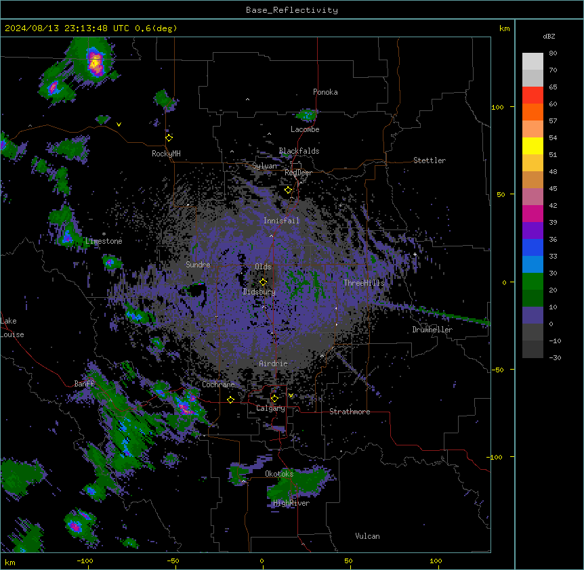
Task: Click the RedDeer city label
Action: click(x=298, y=173)
